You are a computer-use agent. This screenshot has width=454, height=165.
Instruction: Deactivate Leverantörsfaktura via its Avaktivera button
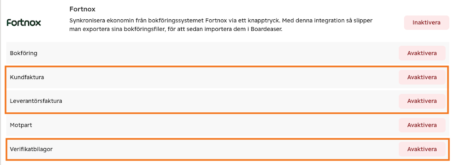[422, 101]
